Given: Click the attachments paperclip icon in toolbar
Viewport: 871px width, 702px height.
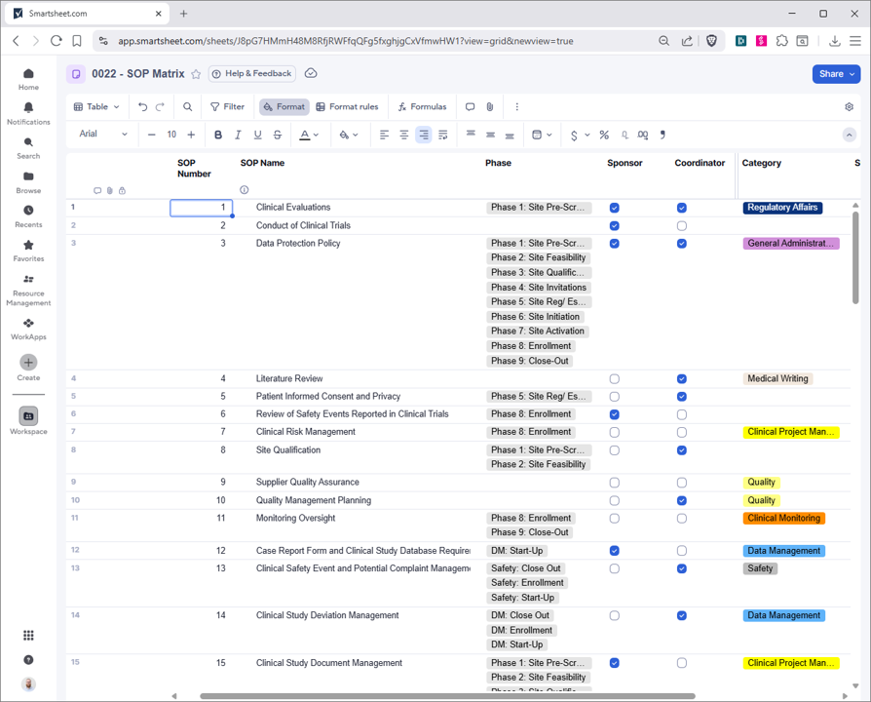Looking at the screenshot, I should tap(490, 107).
